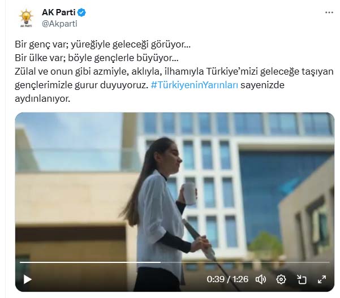Enter fullscreen video mode
The width and height of the screenshot is (340, 298).
(322, 279)
